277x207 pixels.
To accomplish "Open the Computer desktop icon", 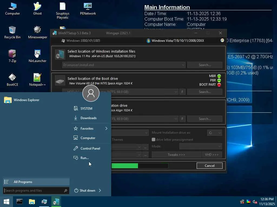I will point(12,9).
